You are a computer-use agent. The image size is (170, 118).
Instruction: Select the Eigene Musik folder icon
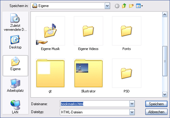click(x=50, y=31)
